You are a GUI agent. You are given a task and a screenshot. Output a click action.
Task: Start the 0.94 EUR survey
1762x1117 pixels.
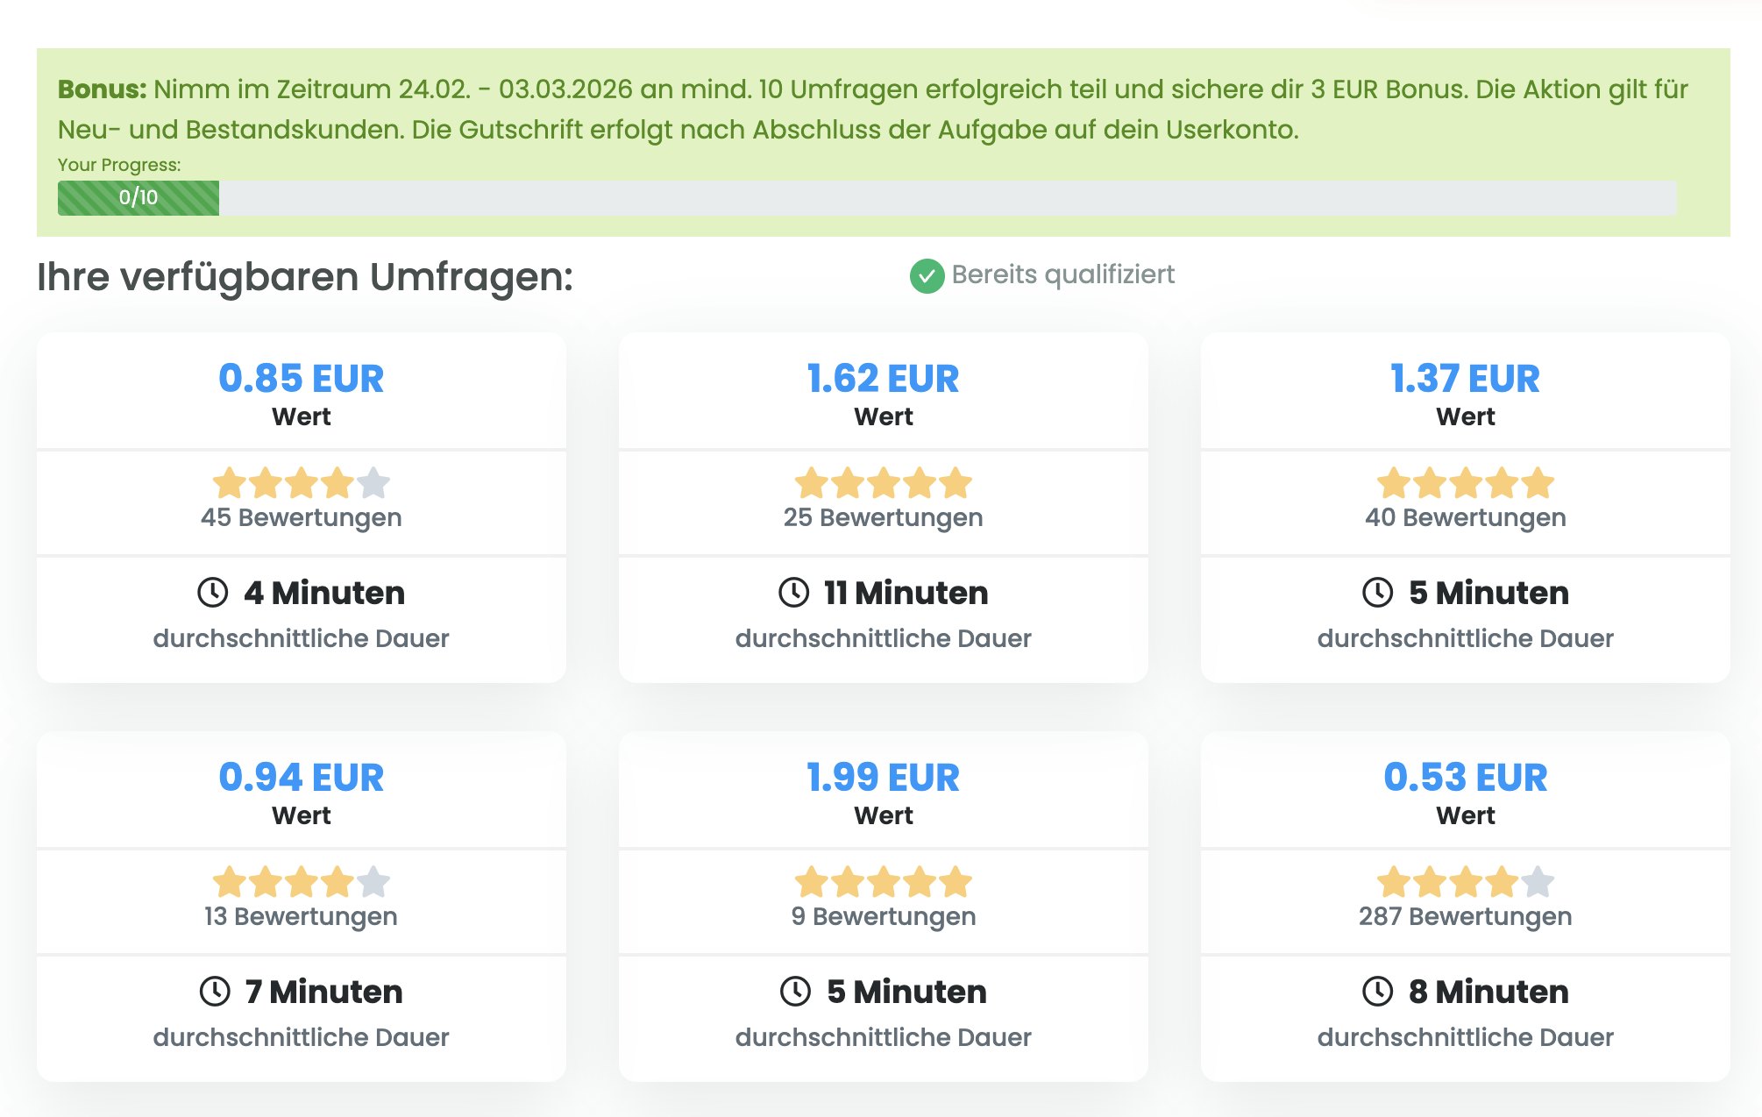pyautogui.click(x=301, y=778)
